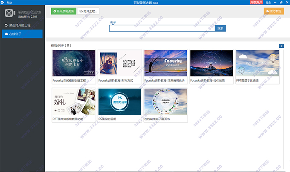Click the camera icon in the title bar
This screenshot has width=290, height=172.
click(3, 3)
